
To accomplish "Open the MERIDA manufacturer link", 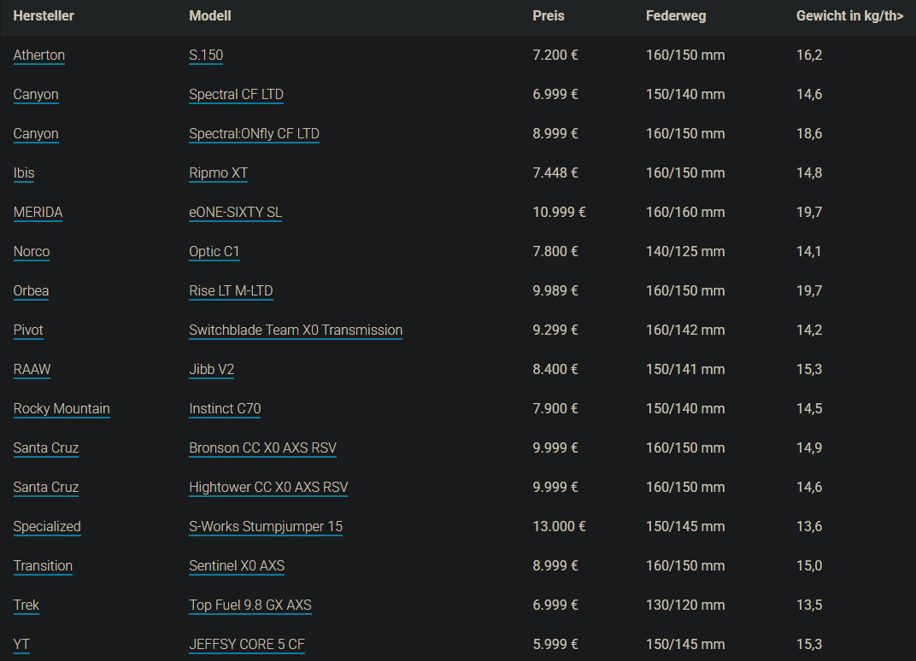I will tap(38, 213).
